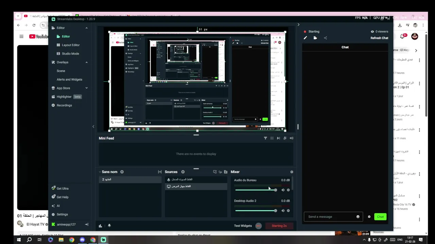Image resolution: width=435 pixels, height=244 pixels.
Task: Collapse the sidebar using the arrow beside amineqqq127
Action: (86, 224)
